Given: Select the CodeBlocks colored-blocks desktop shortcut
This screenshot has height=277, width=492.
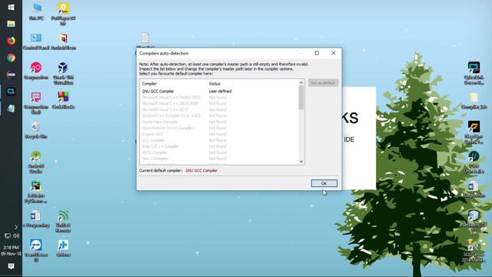Looking at the screenshot, I should tap(63, 100).
